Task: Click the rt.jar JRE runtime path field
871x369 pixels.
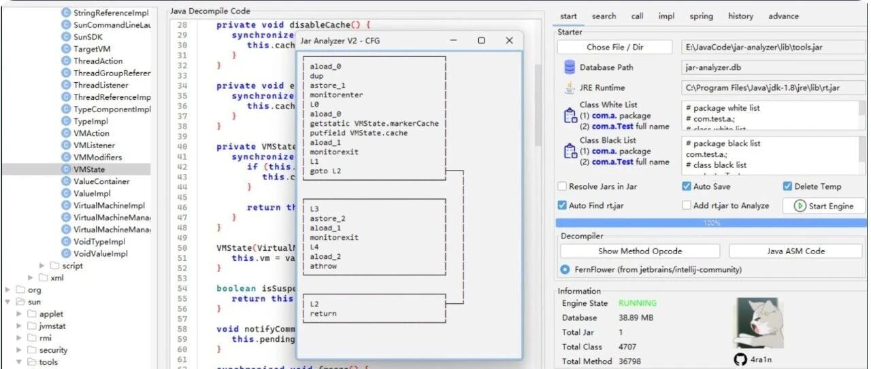Action: point(774,88)
